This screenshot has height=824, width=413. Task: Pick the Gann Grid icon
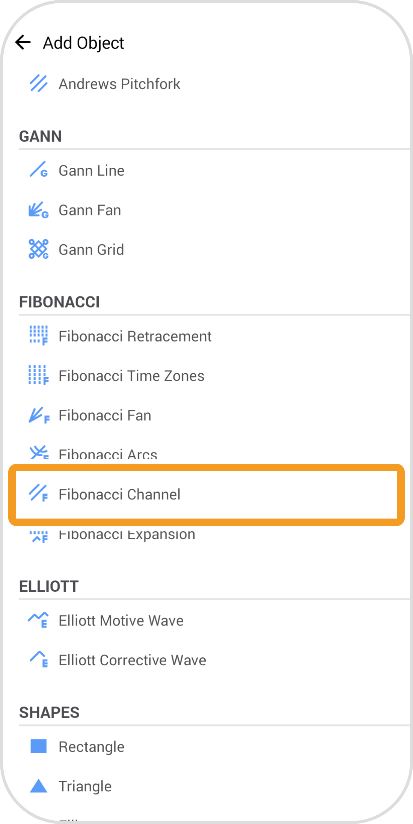click(38, 249)
